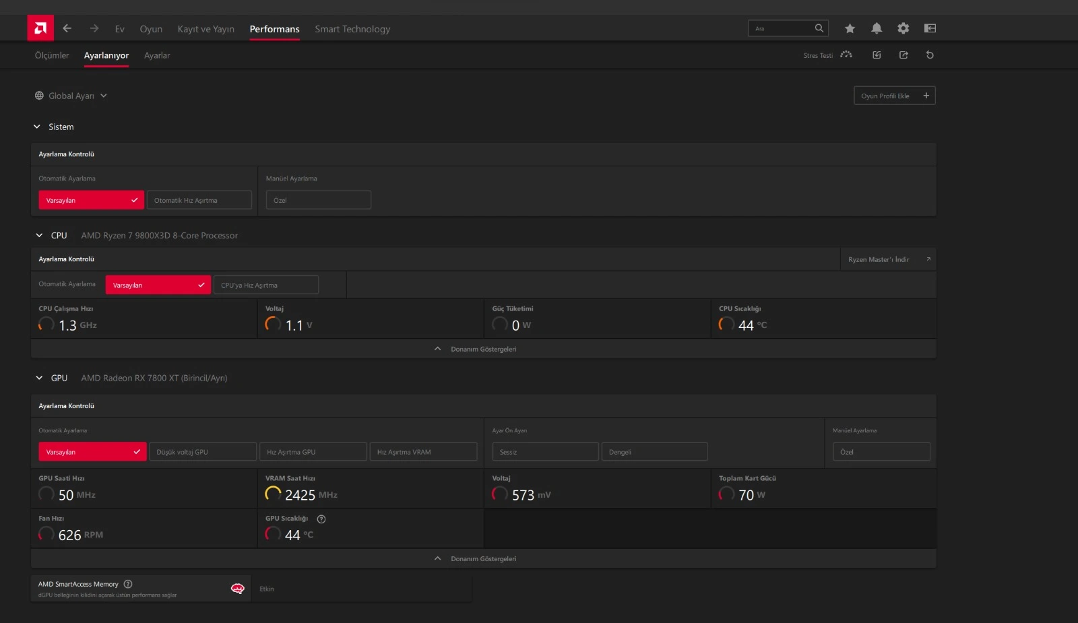Select Hız Aşırtma GPU option
1078x623 pixels.
(313, 452)
